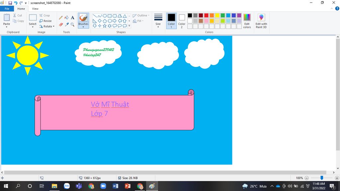
Task: Open the Paint Help icon
Action: pos(337,9)
